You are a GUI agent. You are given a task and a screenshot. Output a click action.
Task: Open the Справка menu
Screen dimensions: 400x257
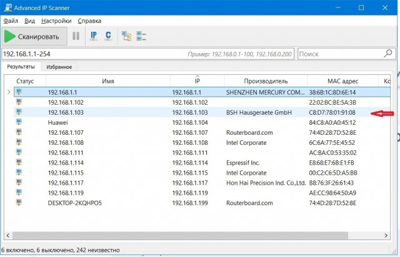tap(89, 21)
